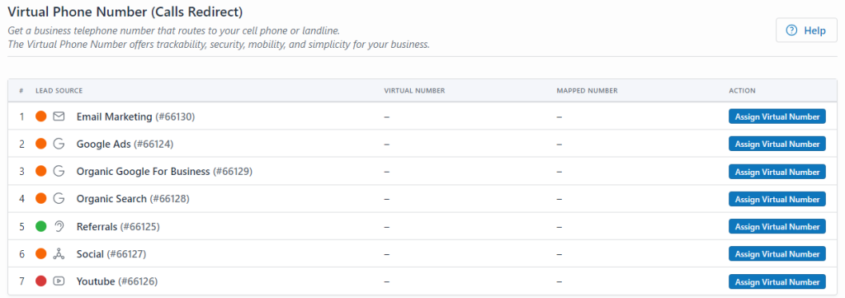Image resolution: width=845 pixels, height=298 pixels.
Task: Assign Virtual Number to Social
Action: 777,254
